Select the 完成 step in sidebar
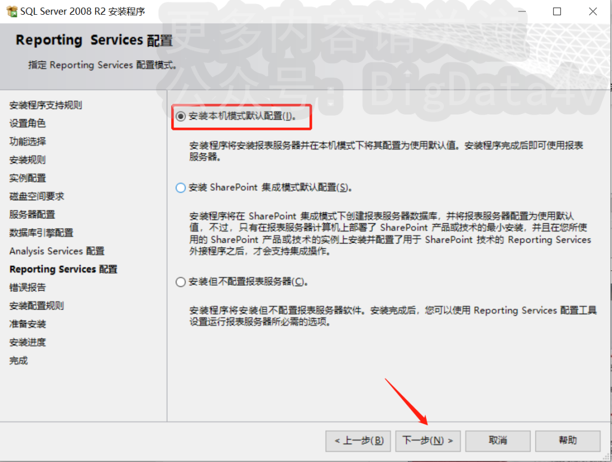This screenshot has width=612, height=462. [x=18, y=361]
